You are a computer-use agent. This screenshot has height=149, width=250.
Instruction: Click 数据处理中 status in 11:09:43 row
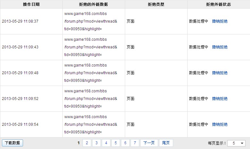coord(199,47)
